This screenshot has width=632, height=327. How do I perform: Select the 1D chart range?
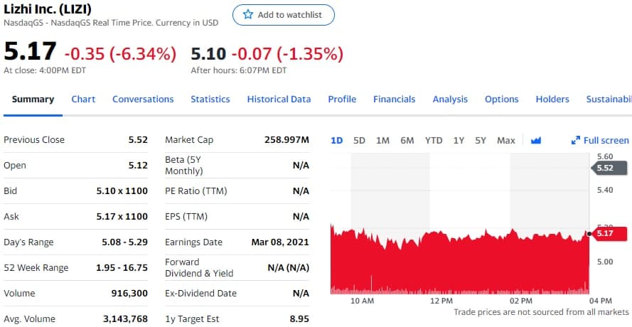tap(337, 141)
